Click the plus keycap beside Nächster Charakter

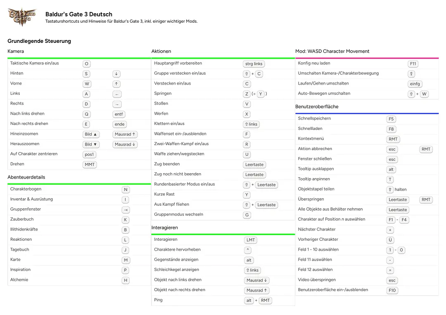pos(390,230)
